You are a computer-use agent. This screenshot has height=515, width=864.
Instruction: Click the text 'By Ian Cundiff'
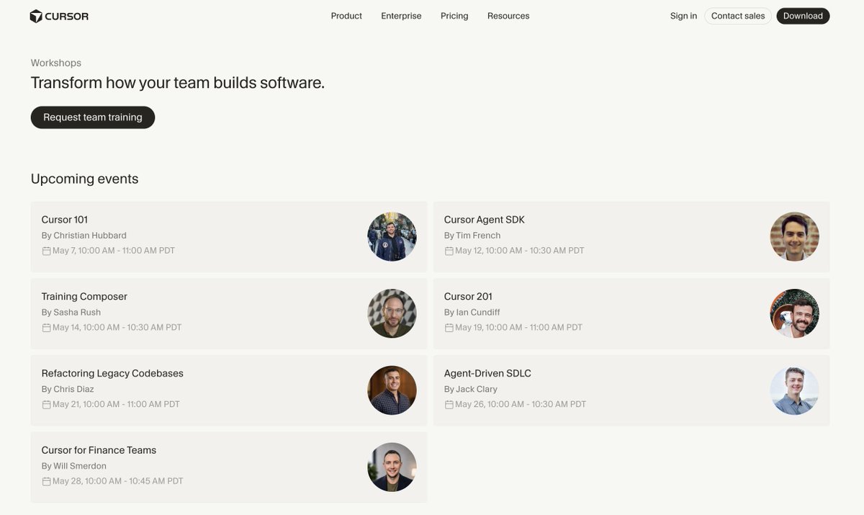(x=472, y=313)
